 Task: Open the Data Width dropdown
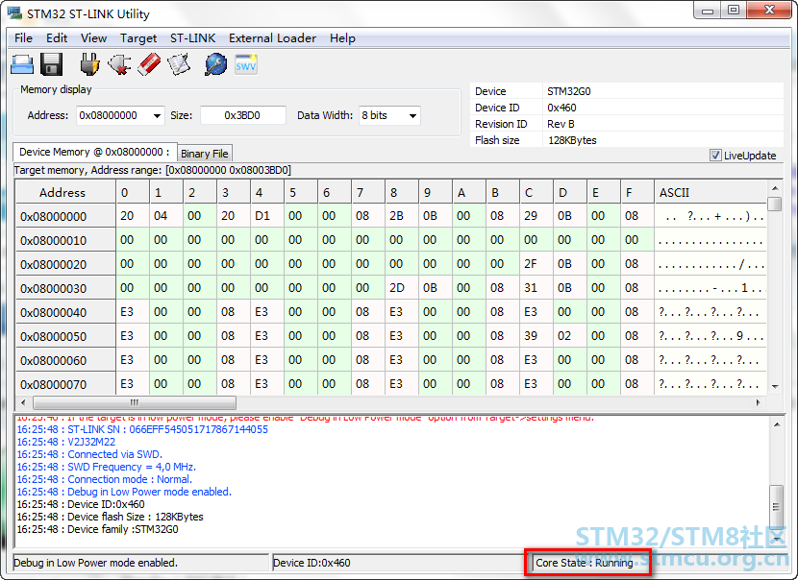point(412,116)
